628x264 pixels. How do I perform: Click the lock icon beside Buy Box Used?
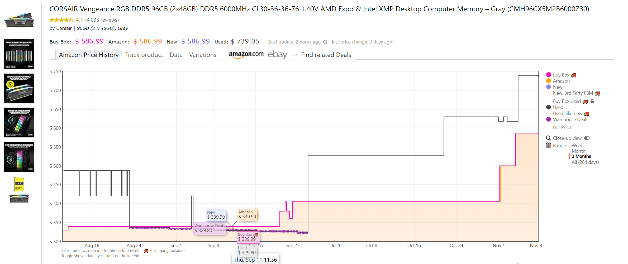592,101
